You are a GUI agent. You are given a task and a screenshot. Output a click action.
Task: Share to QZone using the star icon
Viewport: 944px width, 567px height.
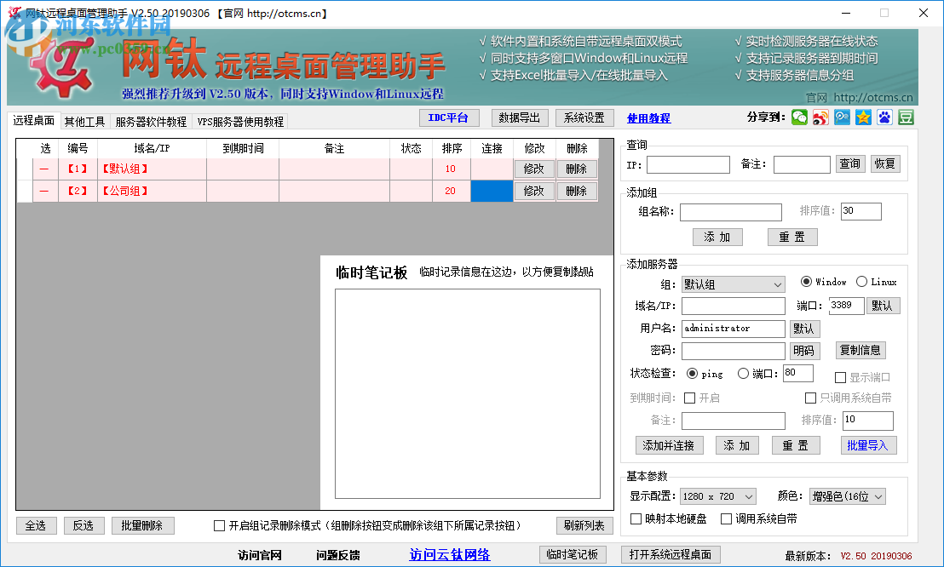(x=862, y=117)
